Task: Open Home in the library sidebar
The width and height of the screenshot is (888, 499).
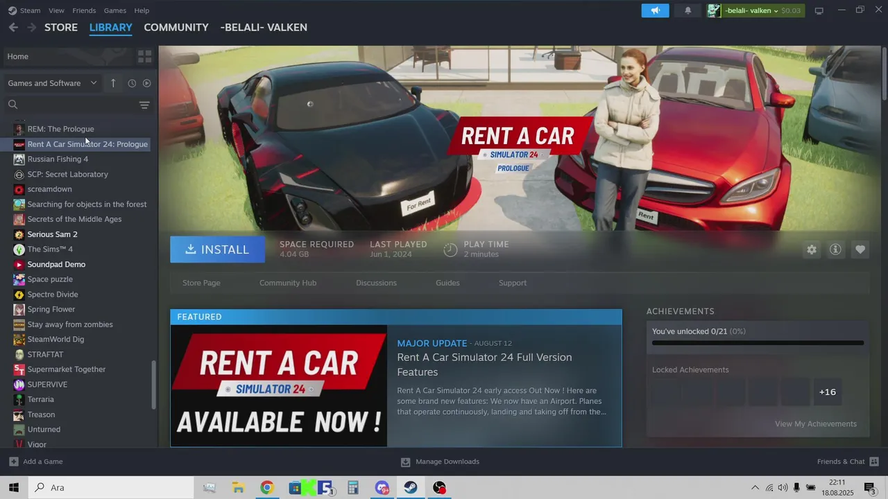Action: [x=67, y=56]
